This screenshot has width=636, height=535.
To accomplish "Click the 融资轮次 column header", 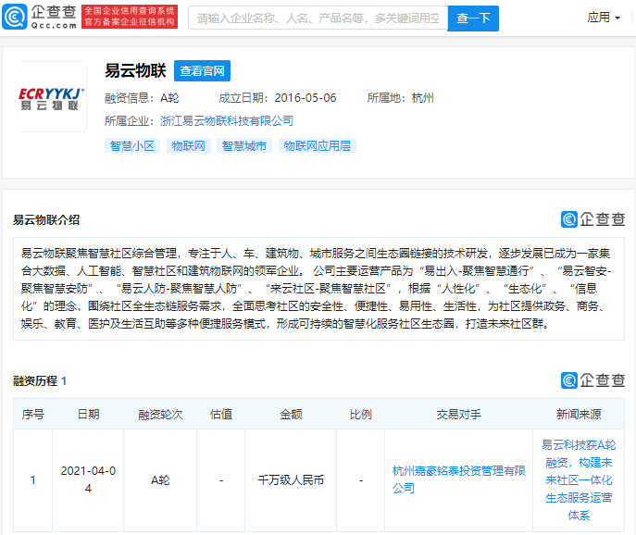I will (x=160, y=414).
